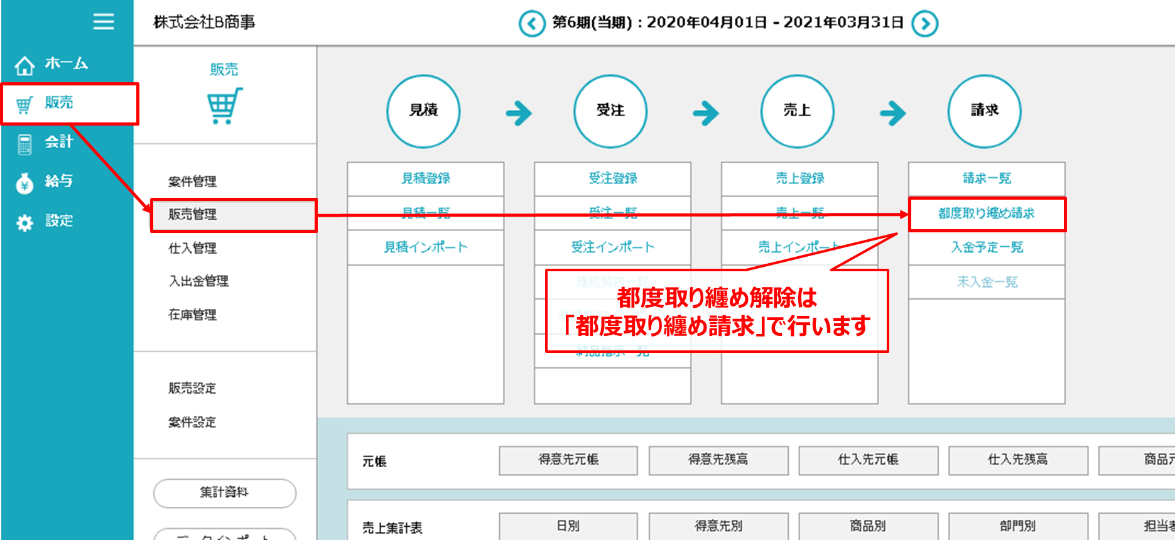
Task: Open the hamburger menu in the sidebar
Action: click(x=104, y=22)
